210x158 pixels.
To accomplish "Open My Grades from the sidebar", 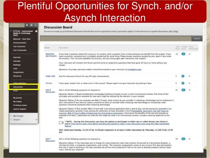I will point(17,102).
